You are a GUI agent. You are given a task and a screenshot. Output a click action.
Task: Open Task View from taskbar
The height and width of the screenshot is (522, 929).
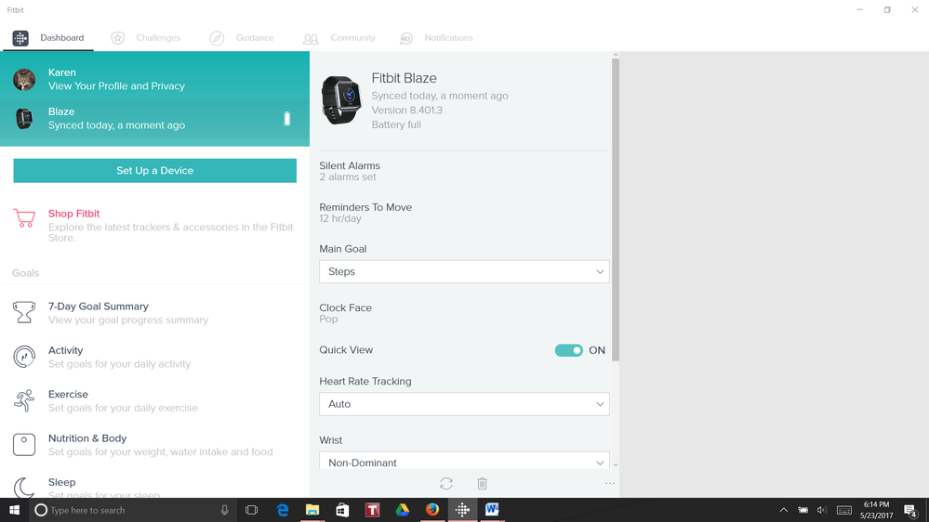pyautogui.click(x=252, y=510)
